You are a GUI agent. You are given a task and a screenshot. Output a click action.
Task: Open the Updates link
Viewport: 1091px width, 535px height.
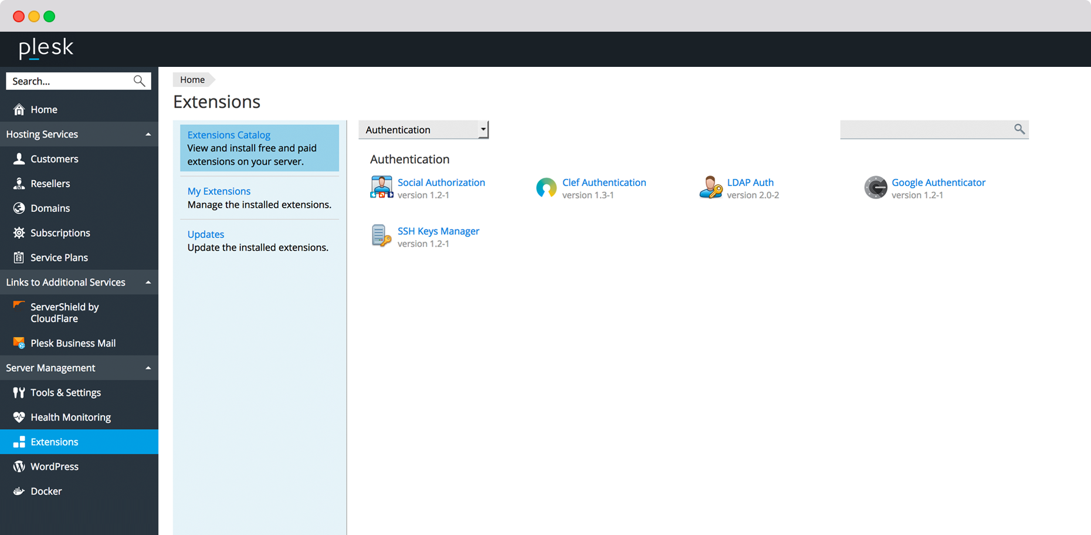205,234
